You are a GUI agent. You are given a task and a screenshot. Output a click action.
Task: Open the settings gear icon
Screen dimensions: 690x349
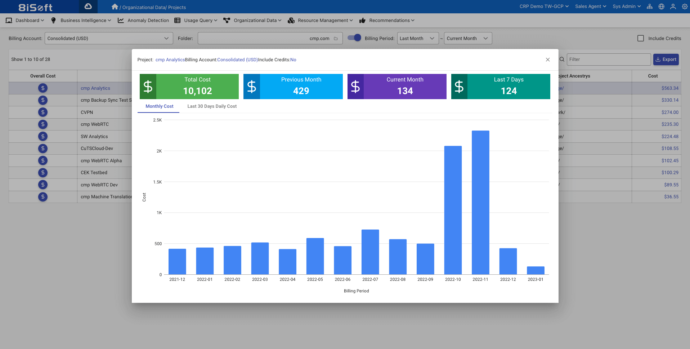click(x=685, y=6)
